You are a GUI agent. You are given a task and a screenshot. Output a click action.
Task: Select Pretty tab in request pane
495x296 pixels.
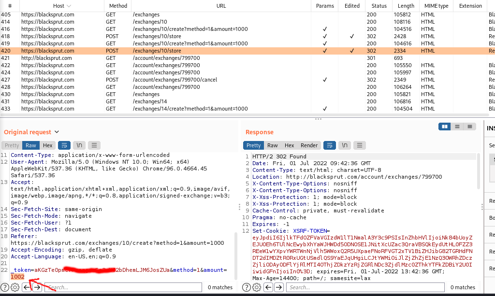12,145
